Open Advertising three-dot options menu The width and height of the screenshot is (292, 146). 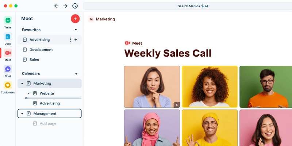(70, 40)
